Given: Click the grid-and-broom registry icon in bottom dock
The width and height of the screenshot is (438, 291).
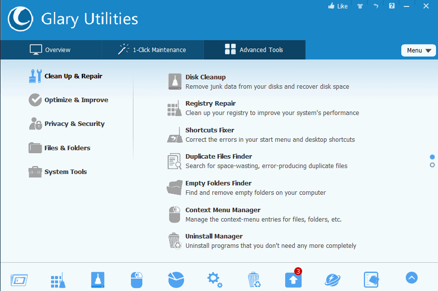Looking at the screenshot, I should click(x=58, y=280).
